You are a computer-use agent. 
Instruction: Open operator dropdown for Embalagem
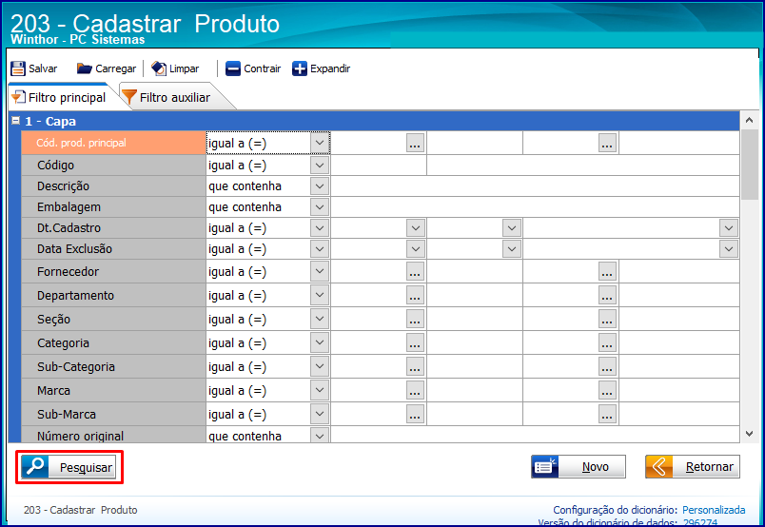pos(320,207)
